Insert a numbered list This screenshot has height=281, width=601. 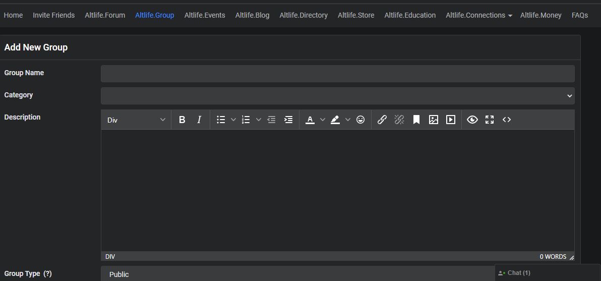point(246,120)
